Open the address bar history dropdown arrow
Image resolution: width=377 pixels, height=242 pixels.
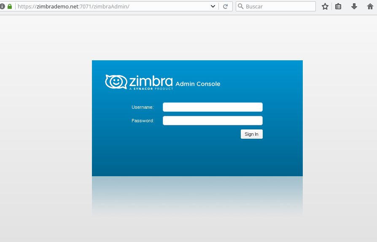tap(213, 6)
